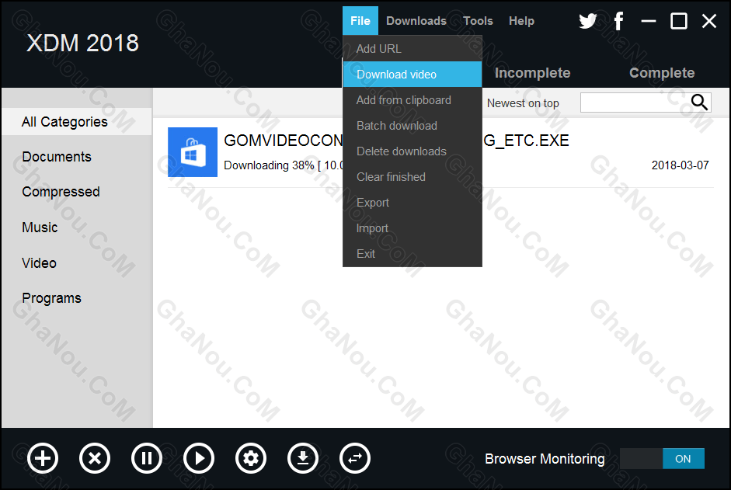Close the open File menu
Screen dimensions: 731x490
360,21
